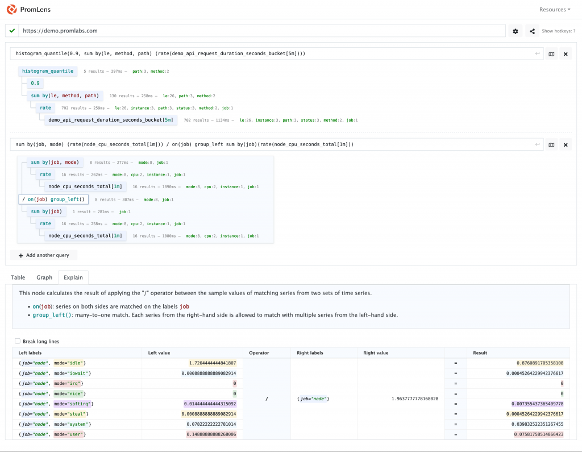The width and height of the screenshot is (582, 452).
Task: Click Add another query button
Action: [x=44, y=255]
